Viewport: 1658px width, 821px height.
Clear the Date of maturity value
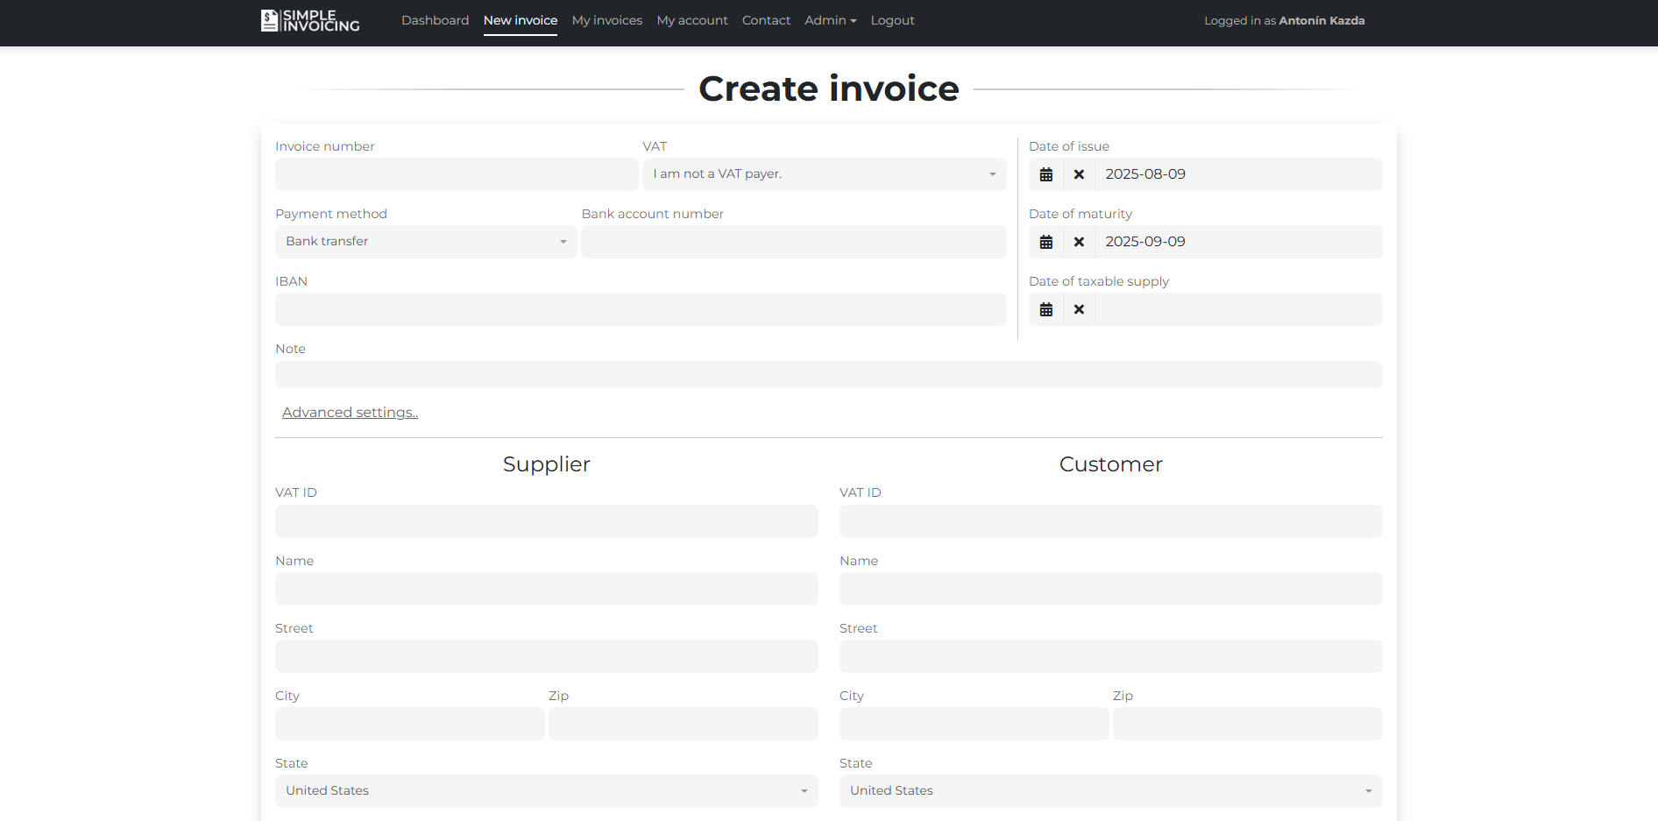tap(1079, 242)
